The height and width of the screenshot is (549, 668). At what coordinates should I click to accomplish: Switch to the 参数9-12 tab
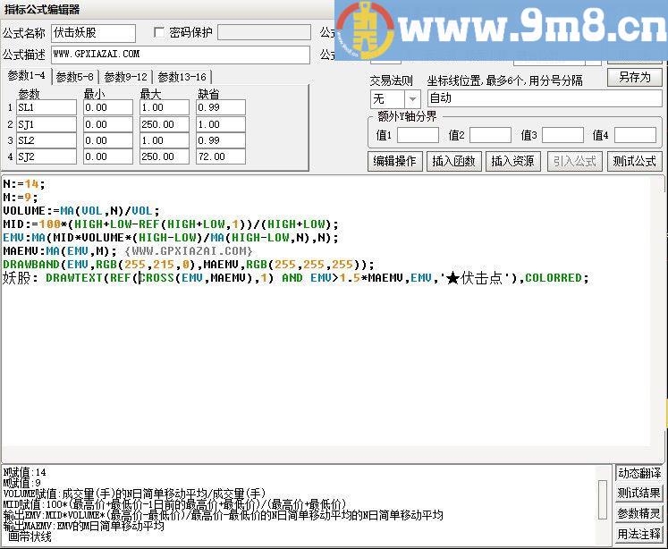(126, 77)
